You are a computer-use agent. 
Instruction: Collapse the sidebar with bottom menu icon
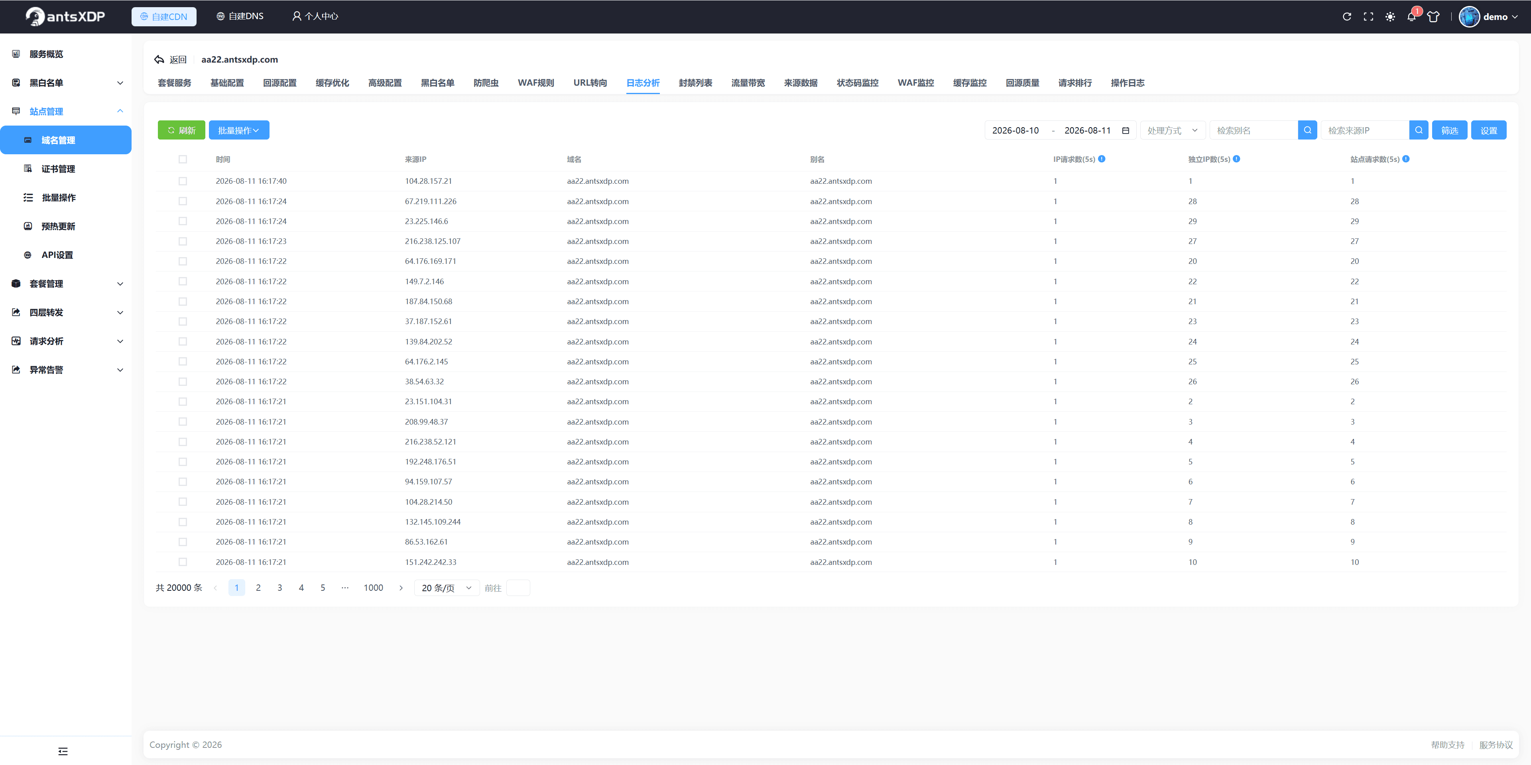(x=63, y=751)
